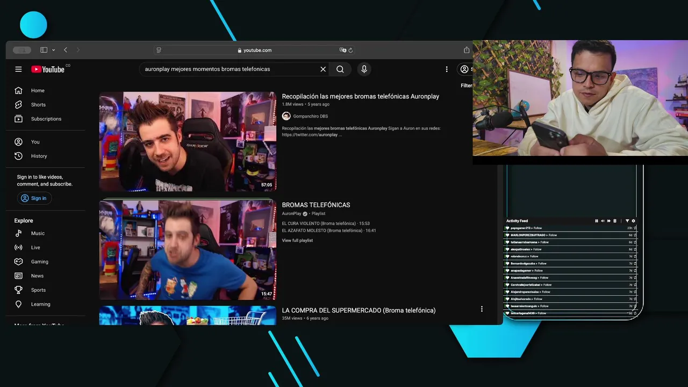Click the macOS window controls pill
Screen dimensions: 688x387
coord(22,50)
